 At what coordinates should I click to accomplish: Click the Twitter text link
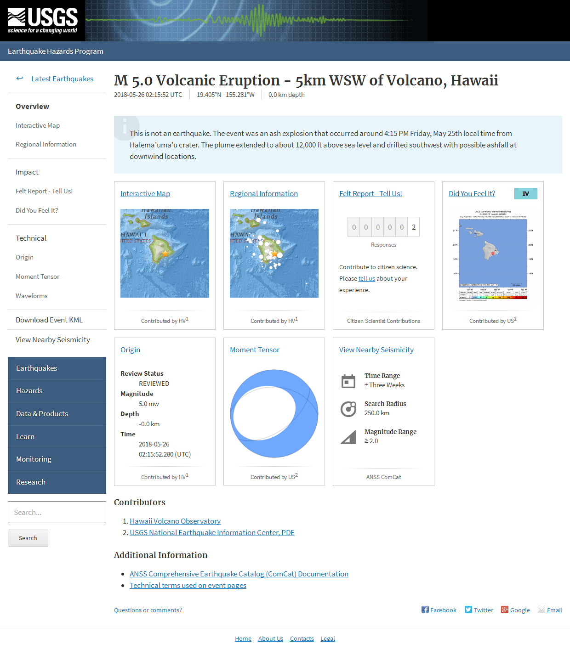point(484,610)
